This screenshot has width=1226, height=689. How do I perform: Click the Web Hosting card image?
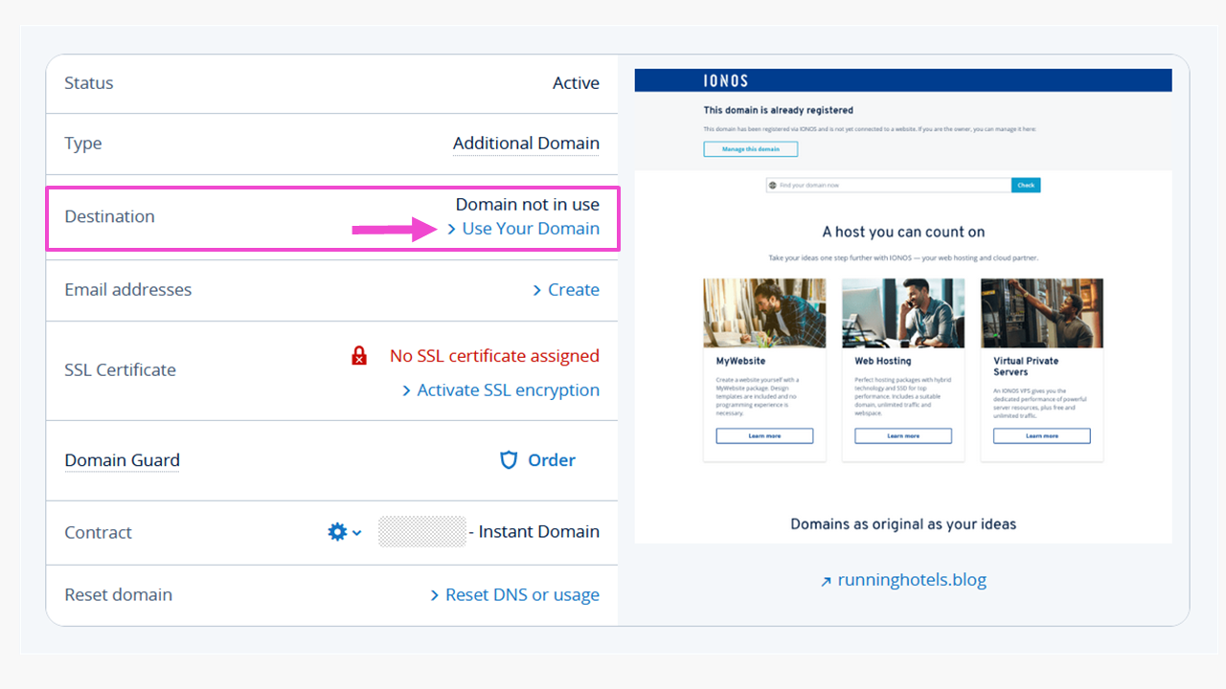pyautogui.click(x=903, y=313)
